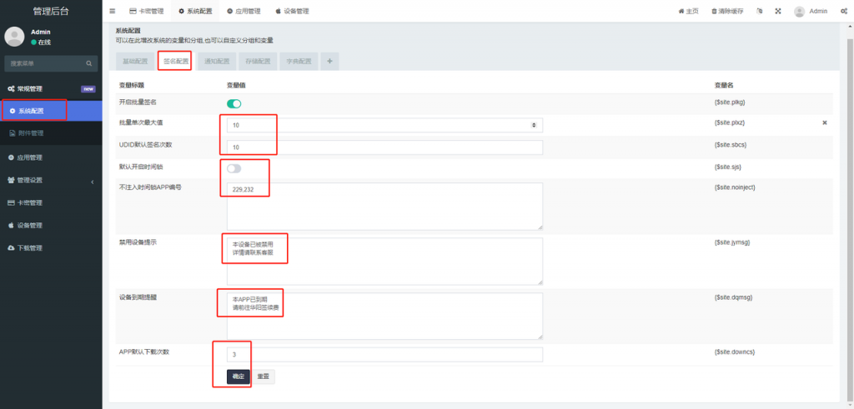Image resolution: width=854 pixels, height=409 pixels.
Task: Click the fullscreen expand icon in header
Action: pyautogui.click(x=778, y=12)
